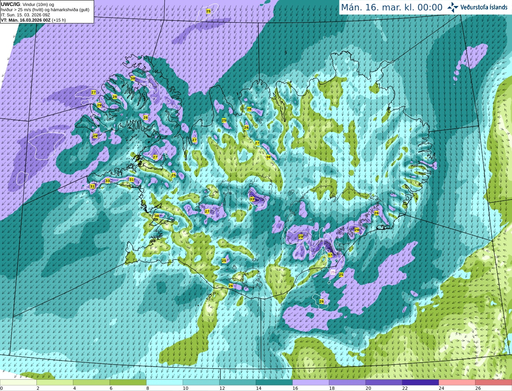The image size is (512, 391).
Task: Select the 10–12 m/s light teal swatch
Action: [x=202, y=382]
